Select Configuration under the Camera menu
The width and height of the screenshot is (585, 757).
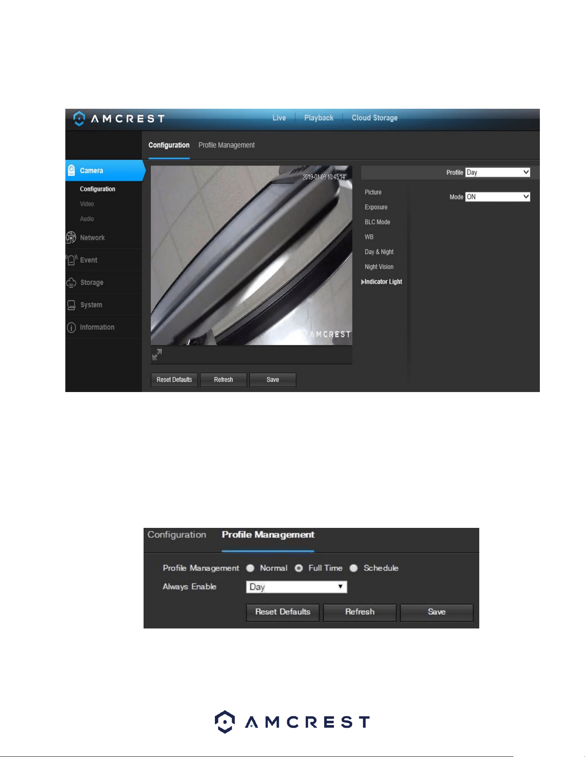pos(98,189)
